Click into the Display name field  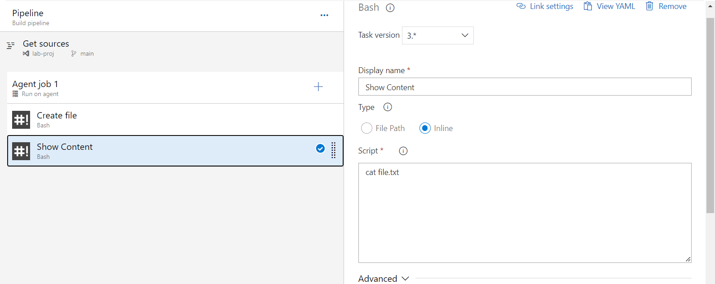coord(525,87)
